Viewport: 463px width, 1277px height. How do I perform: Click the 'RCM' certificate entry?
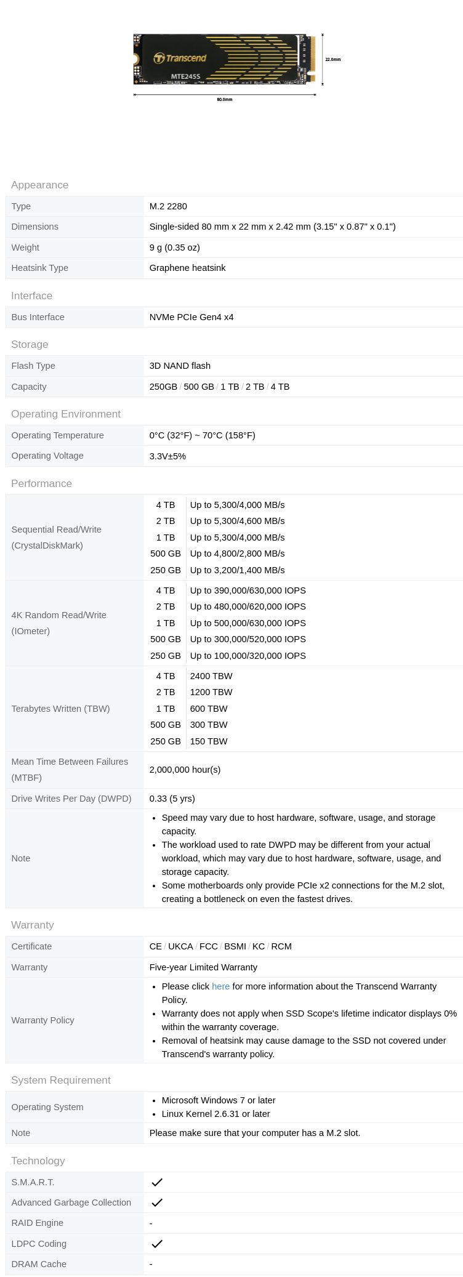[281, 946]
